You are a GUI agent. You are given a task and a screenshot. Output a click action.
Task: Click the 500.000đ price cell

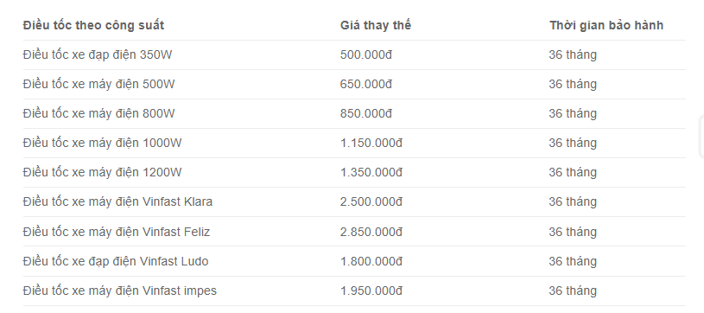(x=366, y=54)
